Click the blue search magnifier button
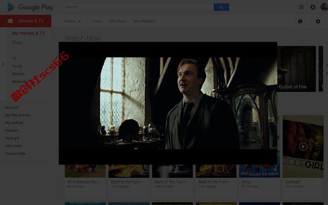Image resolution: width=328 pixels, height=205 pixels. tap(221, 7)
